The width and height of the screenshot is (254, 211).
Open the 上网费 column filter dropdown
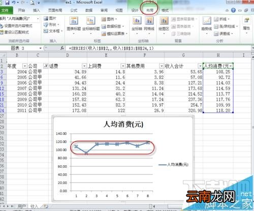(x=123, y=66)
